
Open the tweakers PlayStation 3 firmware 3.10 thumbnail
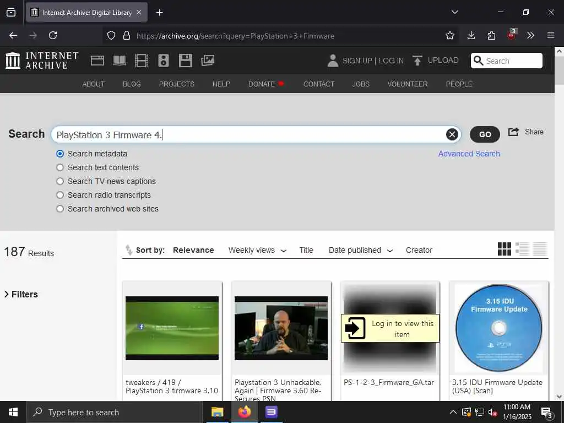pyautogui.click(x=172, y=328)
